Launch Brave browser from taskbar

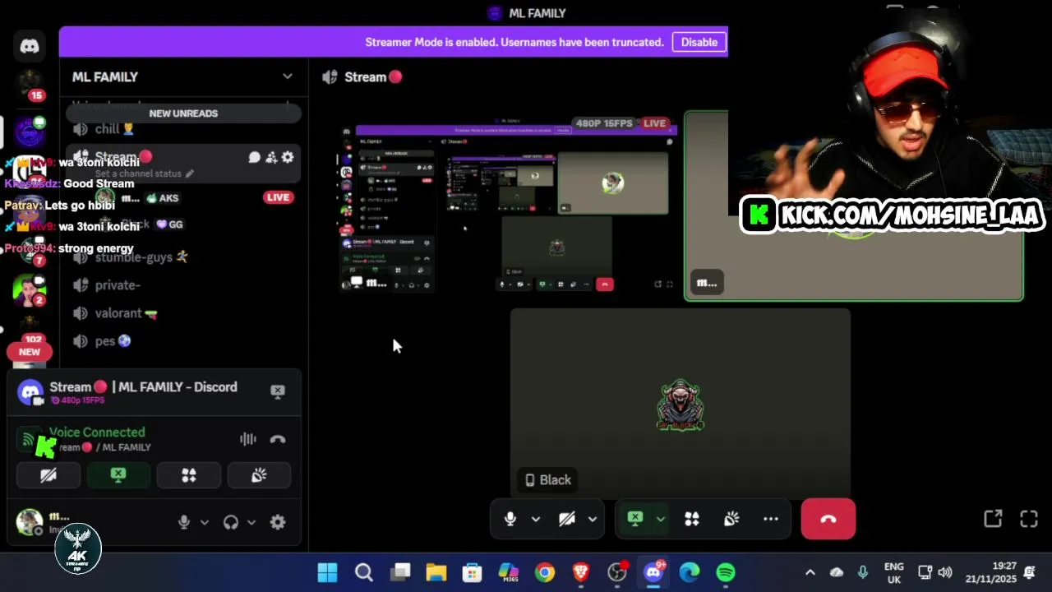click(x=580, y=572)
